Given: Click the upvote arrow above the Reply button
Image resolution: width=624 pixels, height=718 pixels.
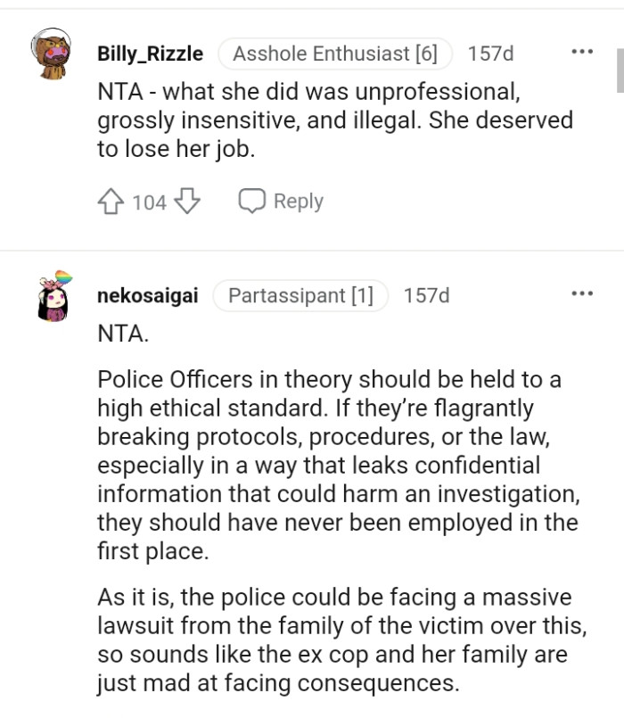Looking at the screenshot, I should pos(111,202).
